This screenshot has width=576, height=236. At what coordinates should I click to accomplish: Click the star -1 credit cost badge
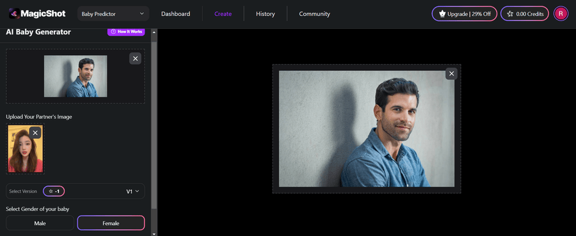pos(54,191)
